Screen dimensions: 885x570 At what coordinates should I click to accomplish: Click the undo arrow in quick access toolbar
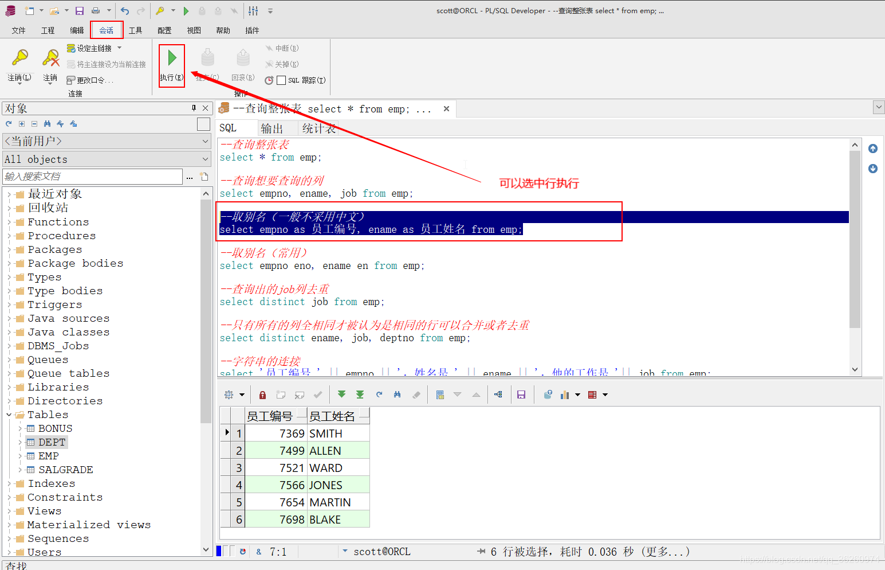point(125,11)
